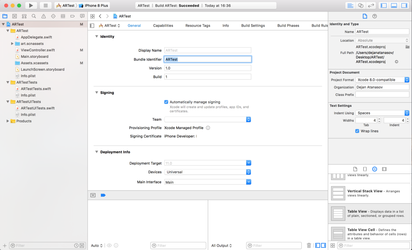This screenshot has height=250, width=412.
Task: Click the Bundle Identifier text field
Action: (208, 59)
